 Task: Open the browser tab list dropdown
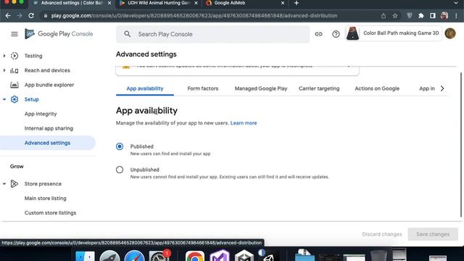(x=456, y=3)
